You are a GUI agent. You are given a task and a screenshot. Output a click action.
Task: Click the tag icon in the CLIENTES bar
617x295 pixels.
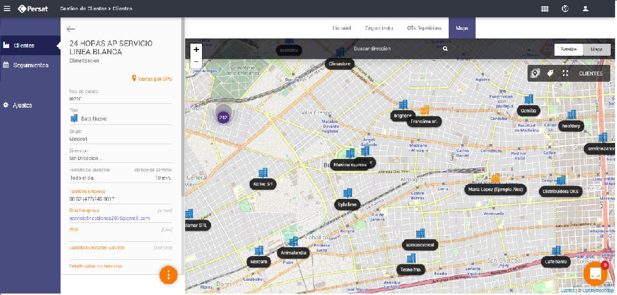[x=550, y=73]
